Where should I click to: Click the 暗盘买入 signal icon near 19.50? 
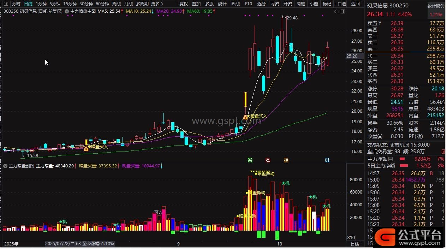click(245, 116)
